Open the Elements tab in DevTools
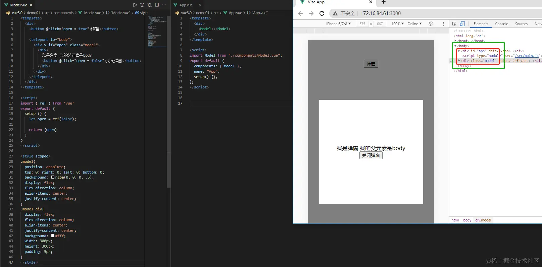 [x=481, y=24]
